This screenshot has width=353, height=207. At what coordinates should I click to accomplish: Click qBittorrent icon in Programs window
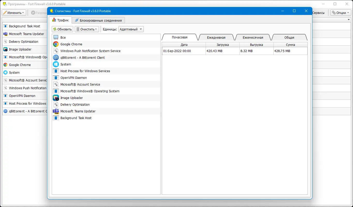click(5, 111)
